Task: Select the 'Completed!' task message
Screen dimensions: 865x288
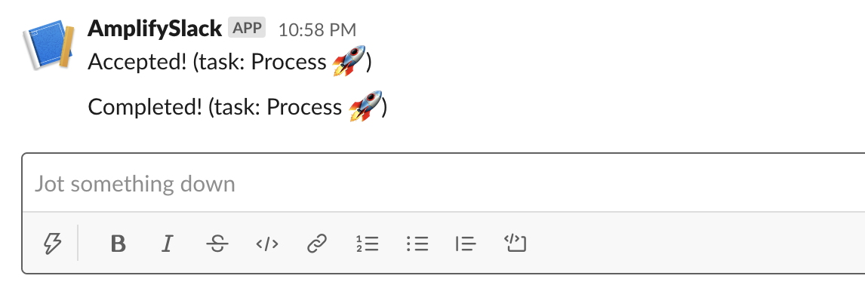Action: click(x=238, y=106)
